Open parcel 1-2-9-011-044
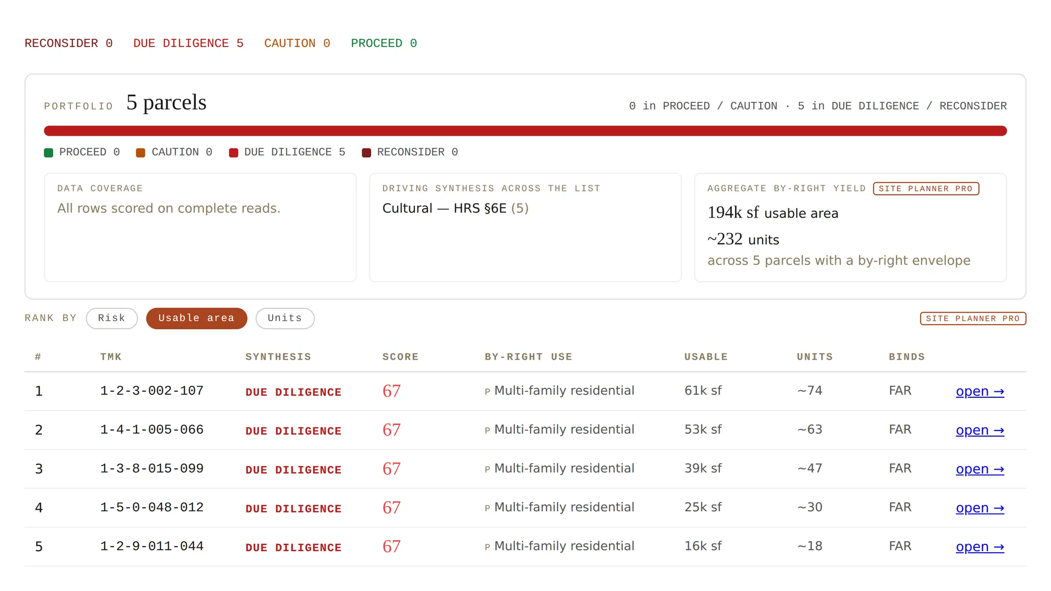The image size is (1051, 591). 980,546
